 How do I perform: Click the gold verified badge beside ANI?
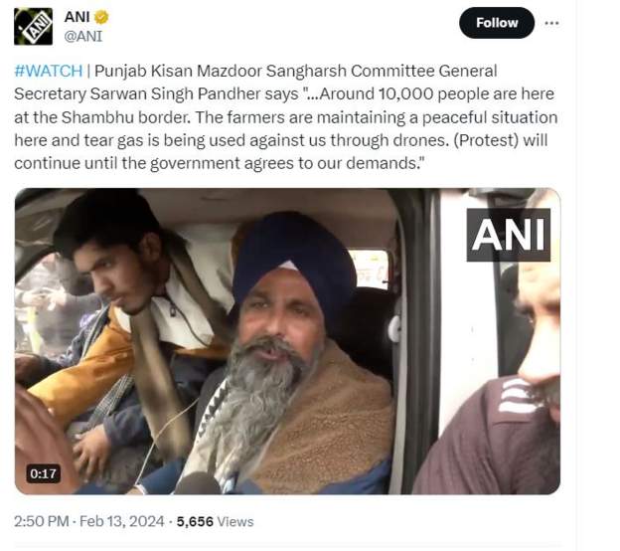pyautogui.click(x=100, y=17)
